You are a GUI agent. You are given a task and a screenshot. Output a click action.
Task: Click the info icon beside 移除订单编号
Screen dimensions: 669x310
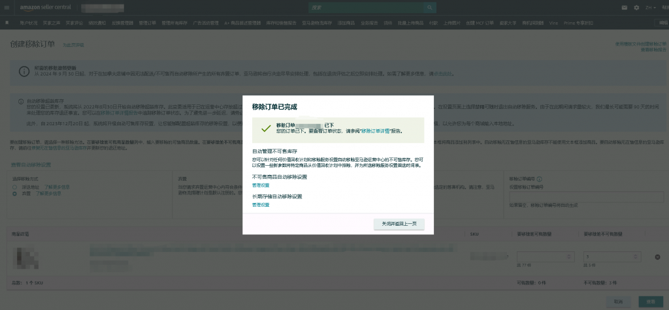[539, 179]
